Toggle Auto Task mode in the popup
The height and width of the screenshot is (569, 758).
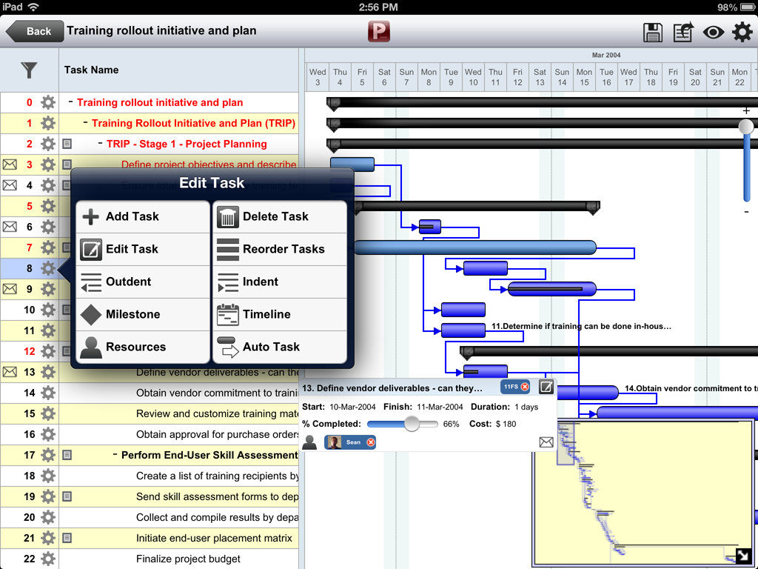tap(271, 347)
